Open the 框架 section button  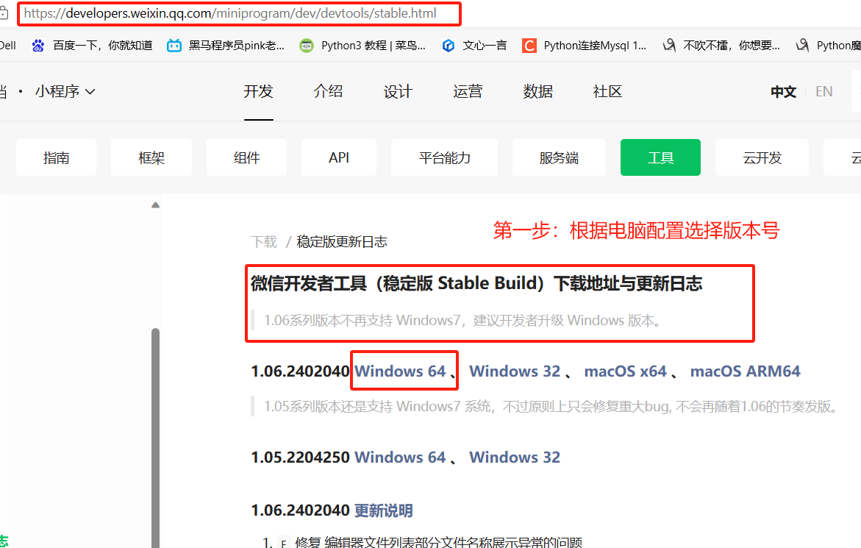pyautogui.click(x=151, y=157)
